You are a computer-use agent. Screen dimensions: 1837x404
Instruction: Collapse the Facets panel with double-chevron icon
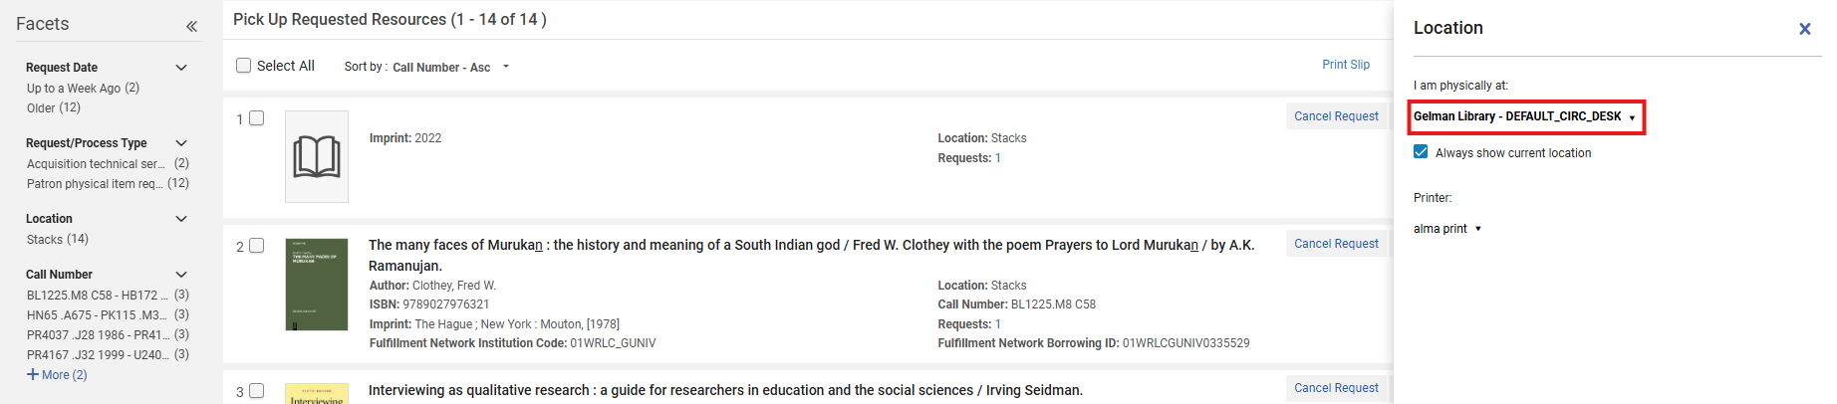191,27
